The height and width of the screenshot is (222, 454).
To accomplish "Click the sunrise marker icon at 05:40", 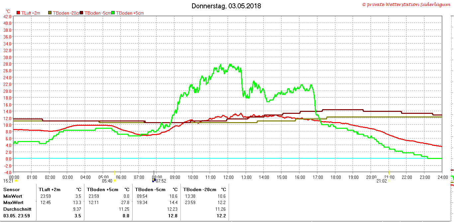I will (x=115, y=181).
